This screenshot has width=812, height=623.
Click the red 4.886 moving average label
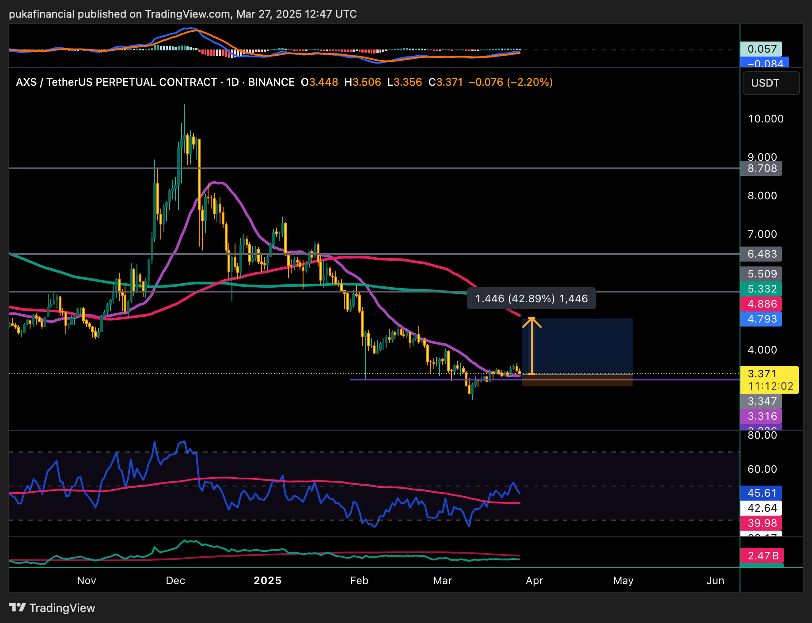[x=761, y=304]
